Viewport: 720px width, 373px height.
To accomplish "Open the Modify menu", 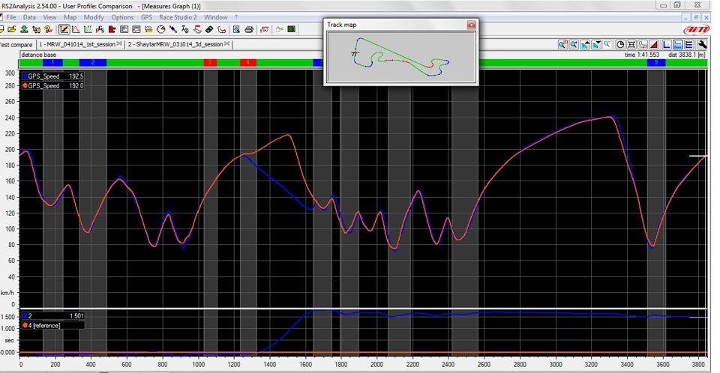I will (94, 17).
